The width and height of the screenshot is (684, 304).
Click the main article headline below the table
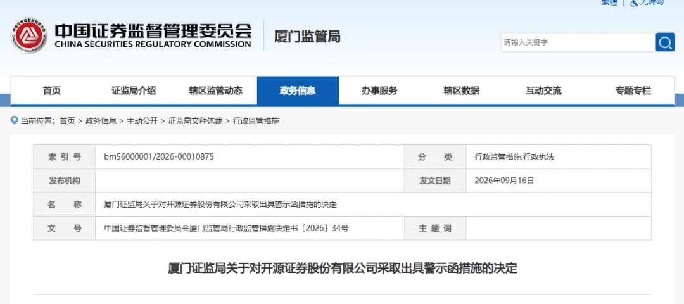[x=343, y=268]
